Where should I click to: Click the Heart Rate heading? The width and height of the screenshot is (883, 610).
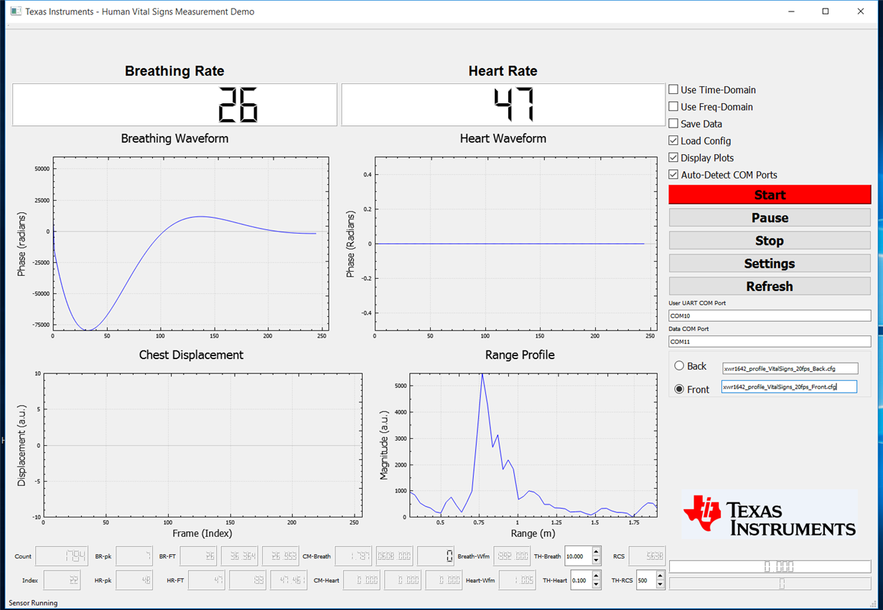[503, 71]
